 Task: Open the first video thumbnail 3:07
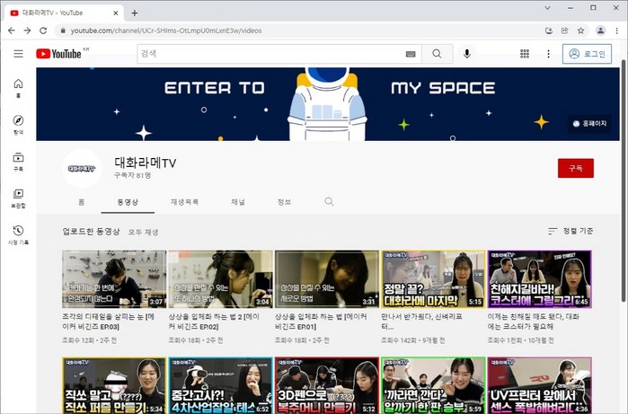(114, 279)
